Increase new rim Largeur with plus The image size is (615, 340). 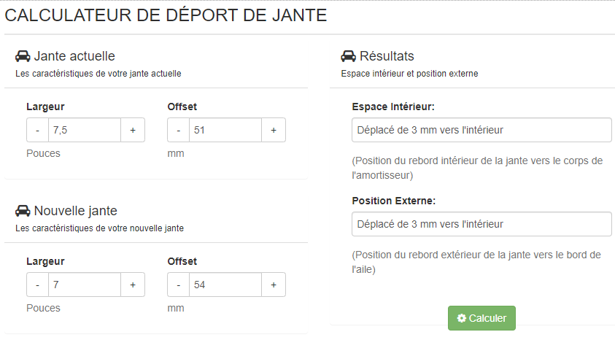click(133, 285)
